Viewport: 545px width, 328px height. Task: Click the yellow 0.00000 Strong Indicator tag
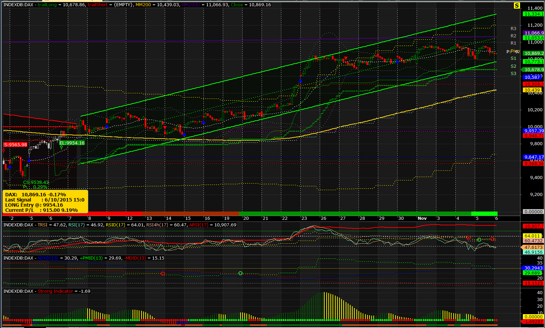(x=534, y=317)
